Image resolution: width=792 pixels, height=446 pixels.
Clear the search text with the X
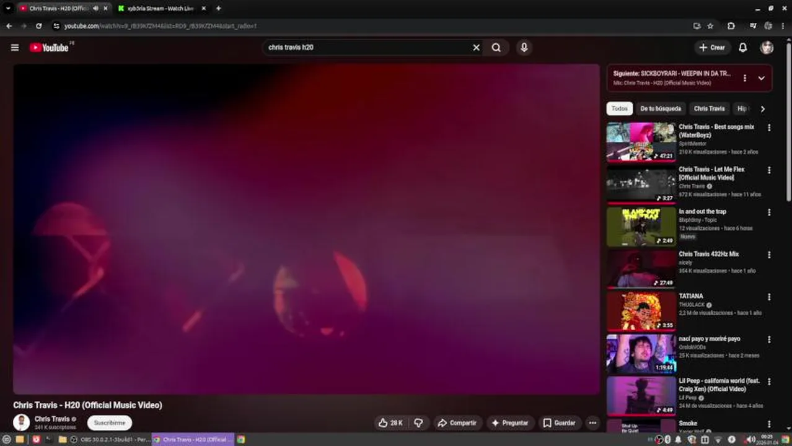pos(476,47)
